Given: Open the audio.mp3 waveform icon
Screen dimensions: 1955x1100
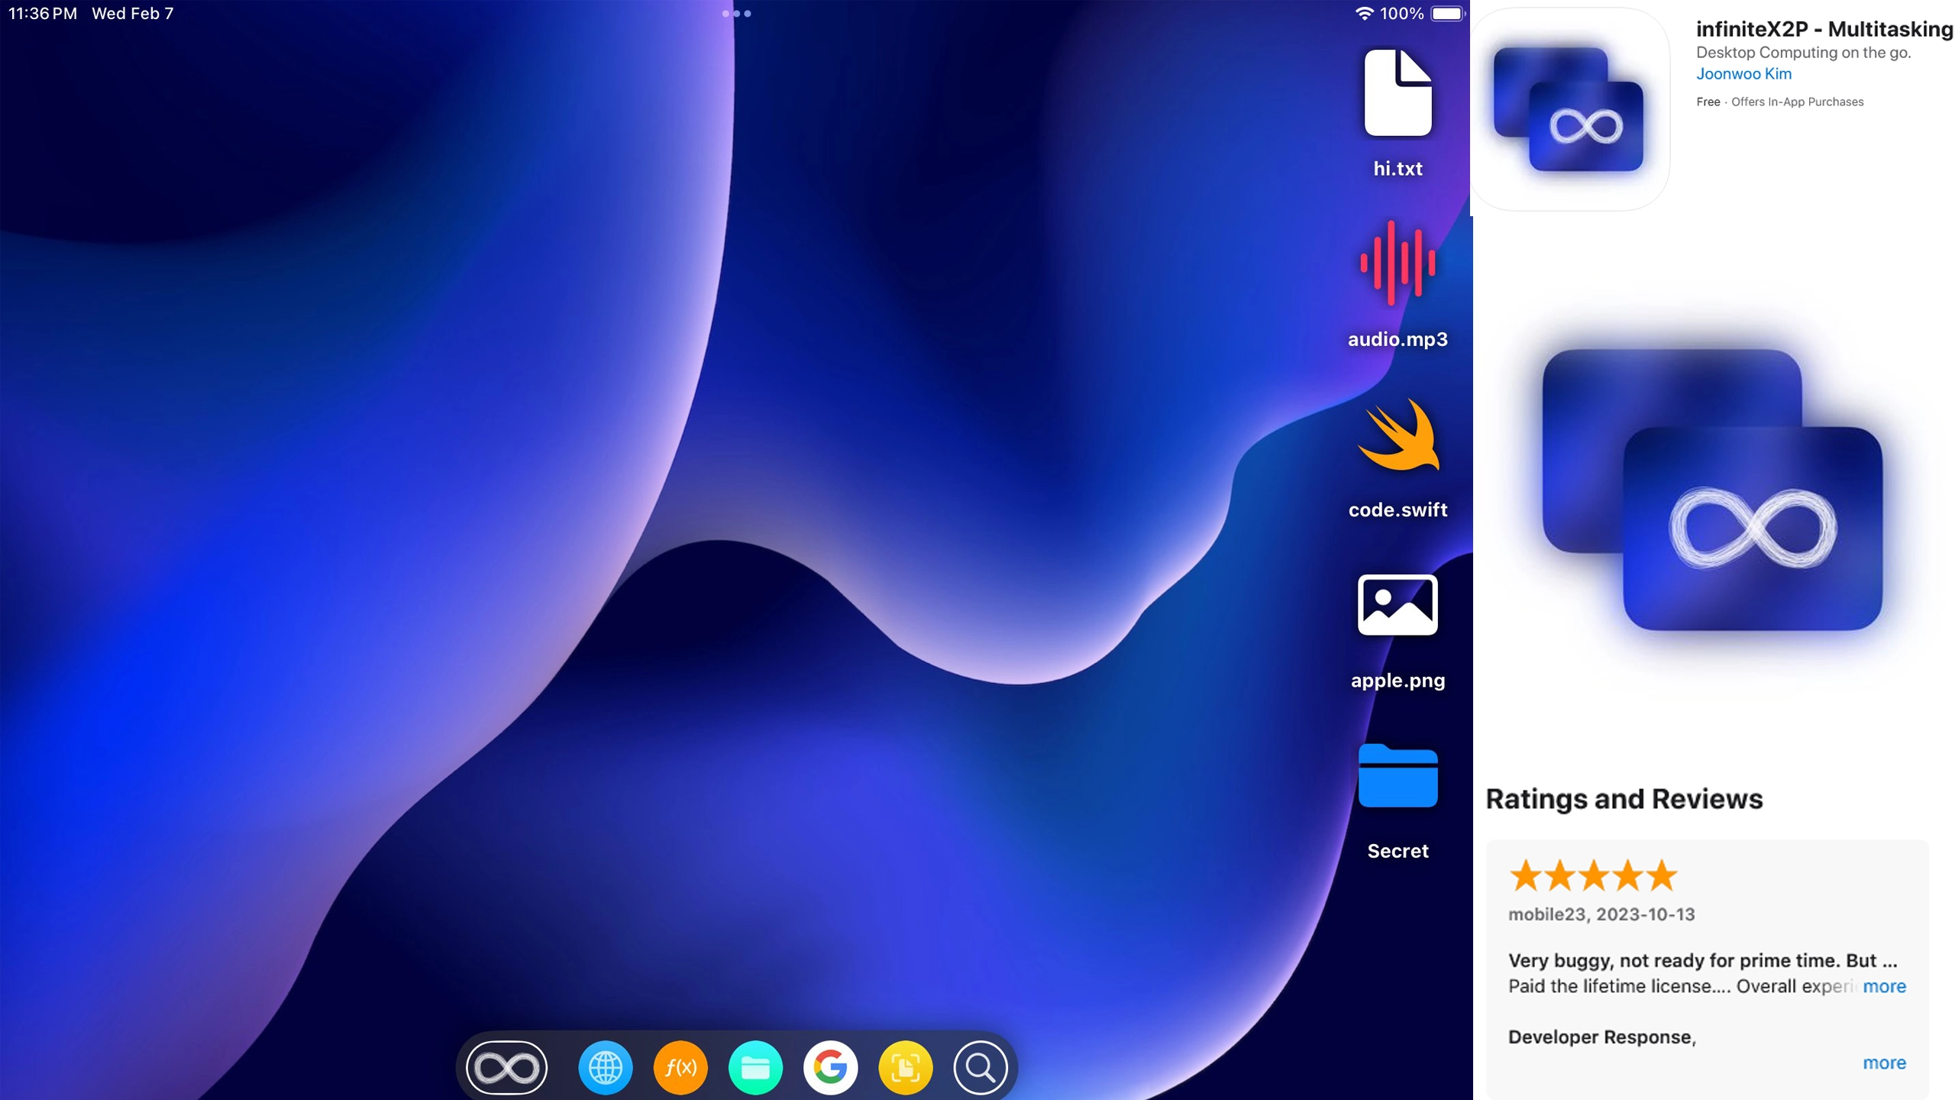Looking at the screenshot, I should pos(1398,263).
